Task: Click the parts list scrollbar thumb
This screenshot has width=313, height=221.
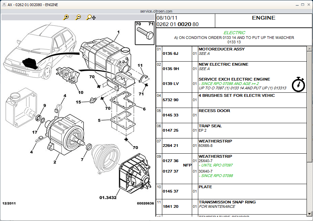Action: pyautogui.click(x=309, y=105)
